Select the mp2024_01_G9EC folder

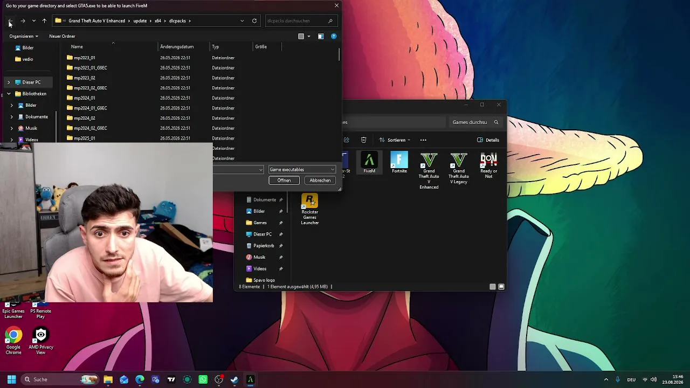click(x=91, y=108)
